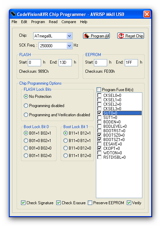
Task: Focus the FLASH Start input field
Action: [x=34, y=63]
